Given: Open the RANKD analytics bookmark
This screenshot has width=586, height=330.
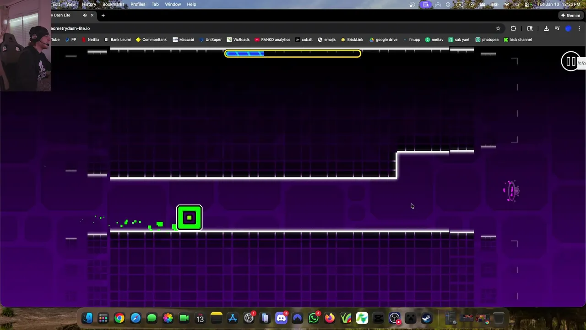Looking at the screenshot, I should coord(272,40).
